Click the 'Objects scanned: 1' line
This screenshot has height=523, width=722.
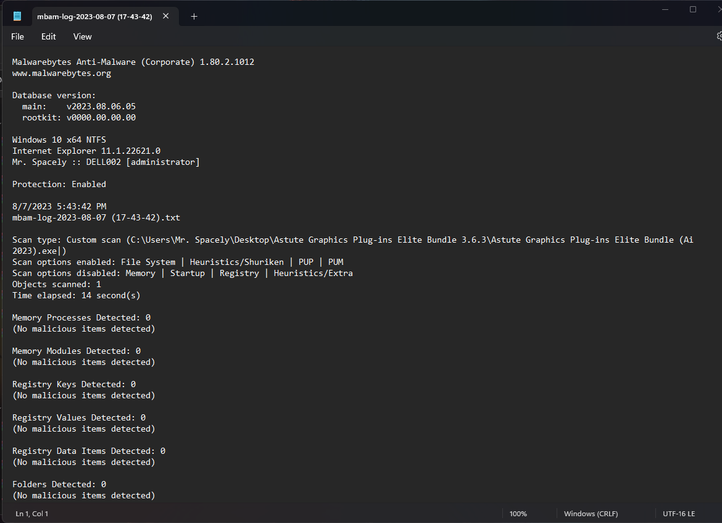tap(56, 284)
